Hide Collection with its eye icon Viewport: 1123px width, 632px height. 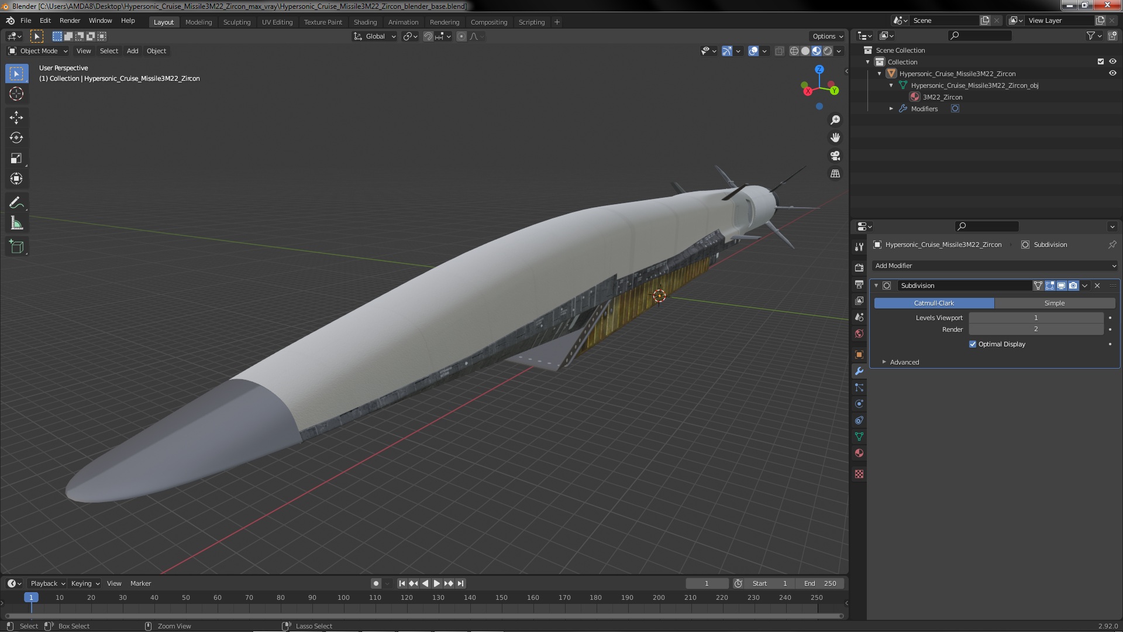pos(1112,61)
